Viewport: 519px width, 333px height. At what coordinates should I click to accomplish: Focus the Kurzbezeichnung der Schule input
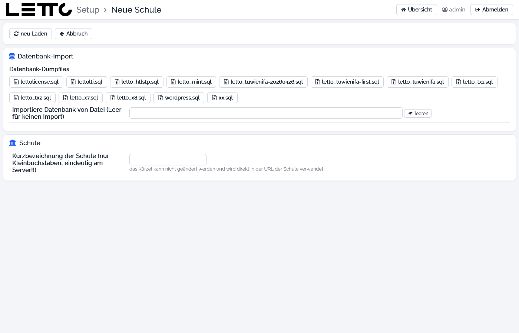(x=168, y=159)
